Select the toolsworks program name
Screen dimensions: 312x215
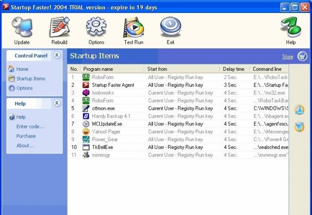[x=103, y=93]
